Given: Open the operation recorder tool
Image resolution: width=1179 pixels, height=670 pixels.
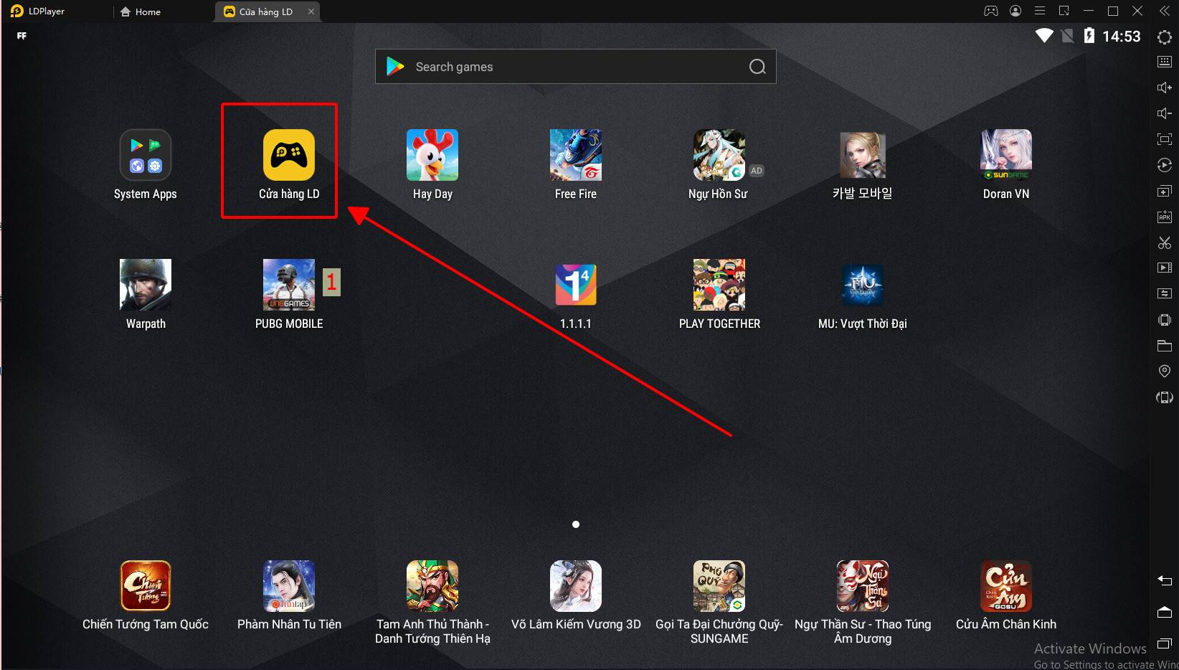Looking at the screenshot, I should 1164,165.
